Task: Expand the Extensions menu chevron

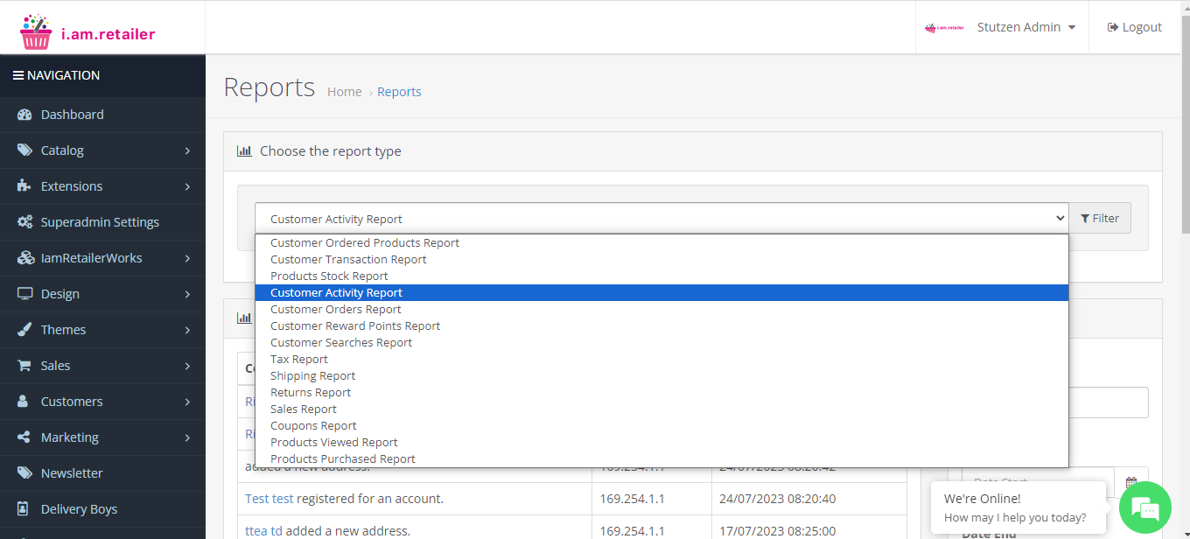Action: [x=187, y=187]
